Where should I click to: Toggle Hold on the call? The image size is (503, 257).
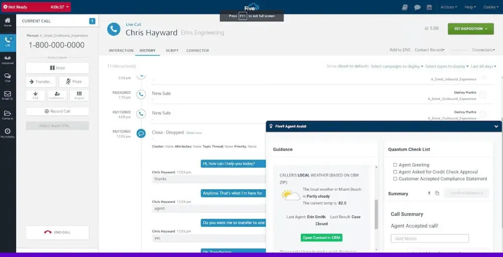[57, 68]
